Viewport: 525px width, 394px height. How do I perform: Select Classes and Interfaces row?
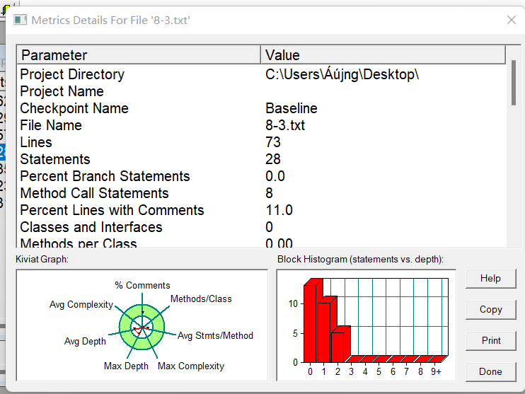[261, 227]
